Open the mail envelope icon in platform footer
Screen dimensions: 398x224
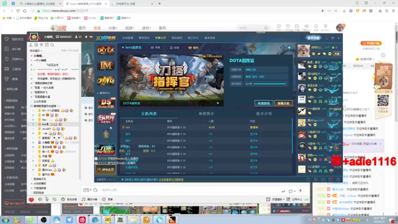point(330,179)
